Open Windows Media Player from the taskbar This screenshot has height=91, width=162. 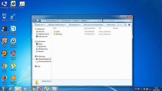[x=25, y=89]
